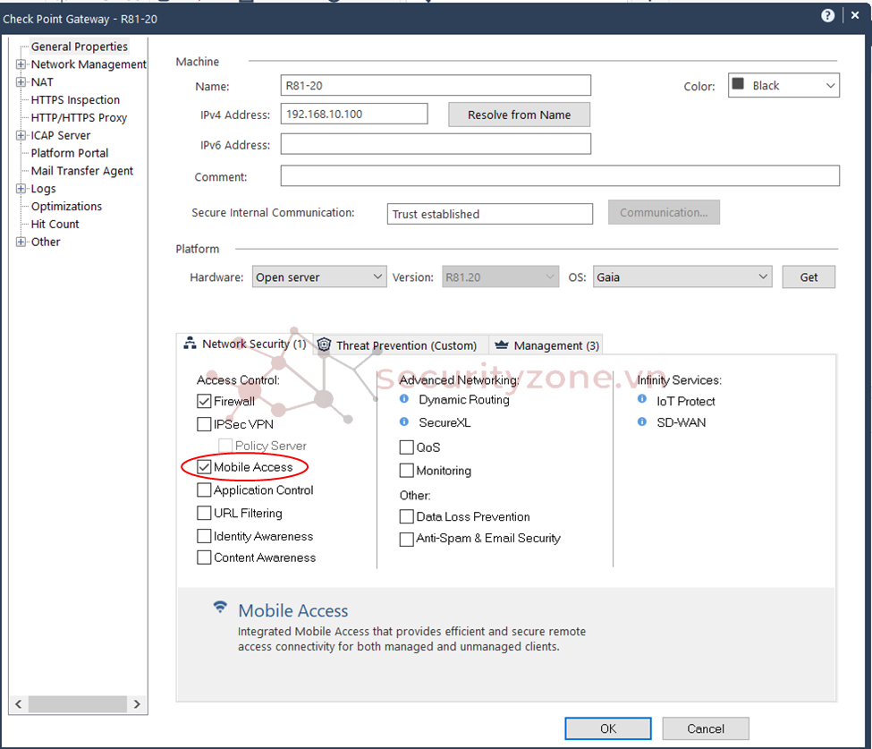Image resolution: width=872 pixels, height=749 pixels.
Task: Click the IPv4 Address field
Action: [354, 114]
